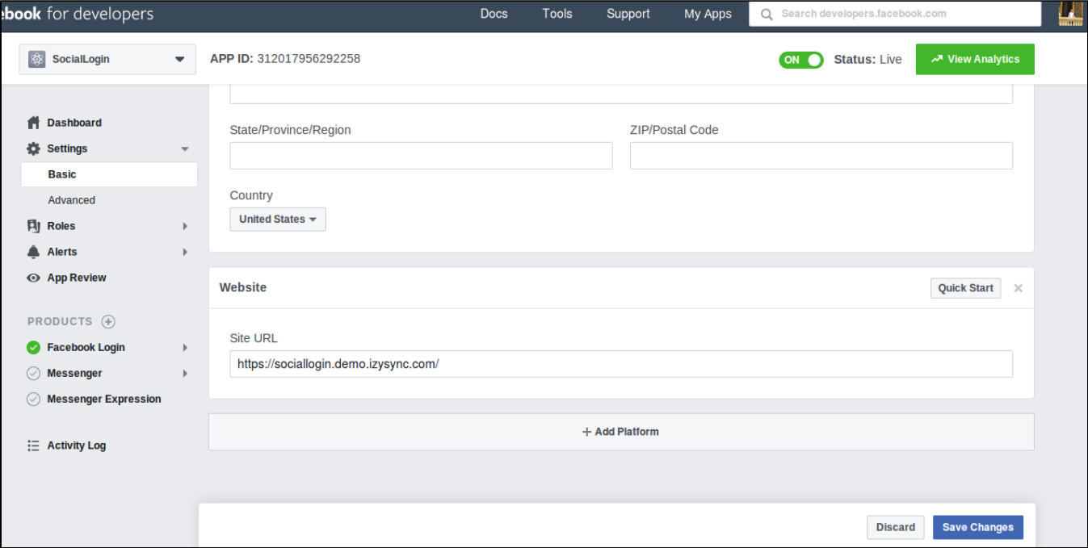This screenshot has height=548, width=1088.
Task: Open the United States country dropdown
Action: point(278,220)
